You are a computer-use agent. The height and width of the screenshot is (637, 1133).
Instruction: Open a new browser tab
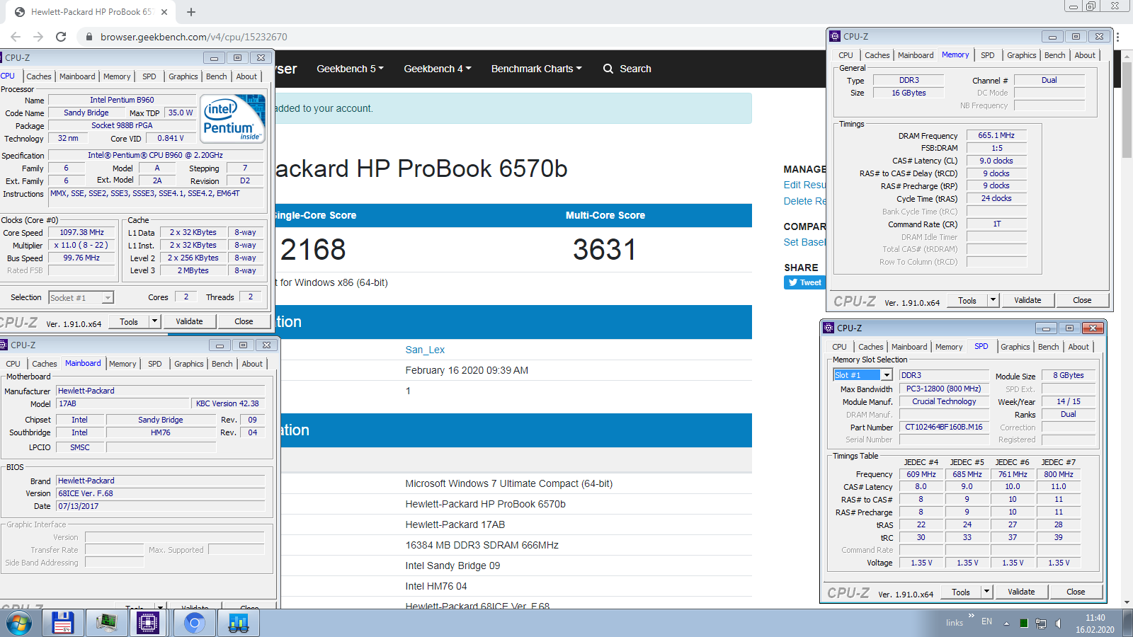tap(191, 12)
